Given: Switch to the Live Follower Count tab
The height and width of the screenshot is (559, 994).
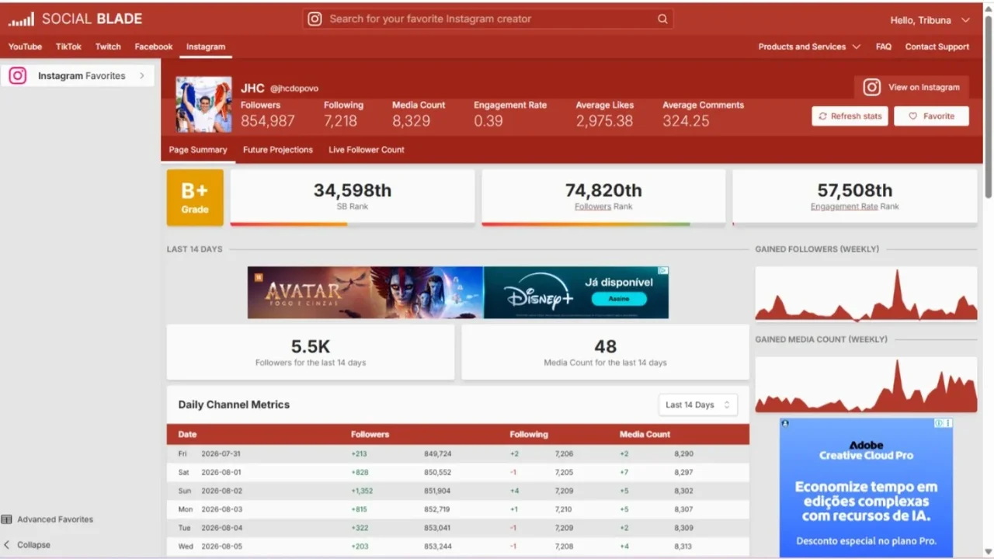Looking at the screenshot, I should [367, 150].
